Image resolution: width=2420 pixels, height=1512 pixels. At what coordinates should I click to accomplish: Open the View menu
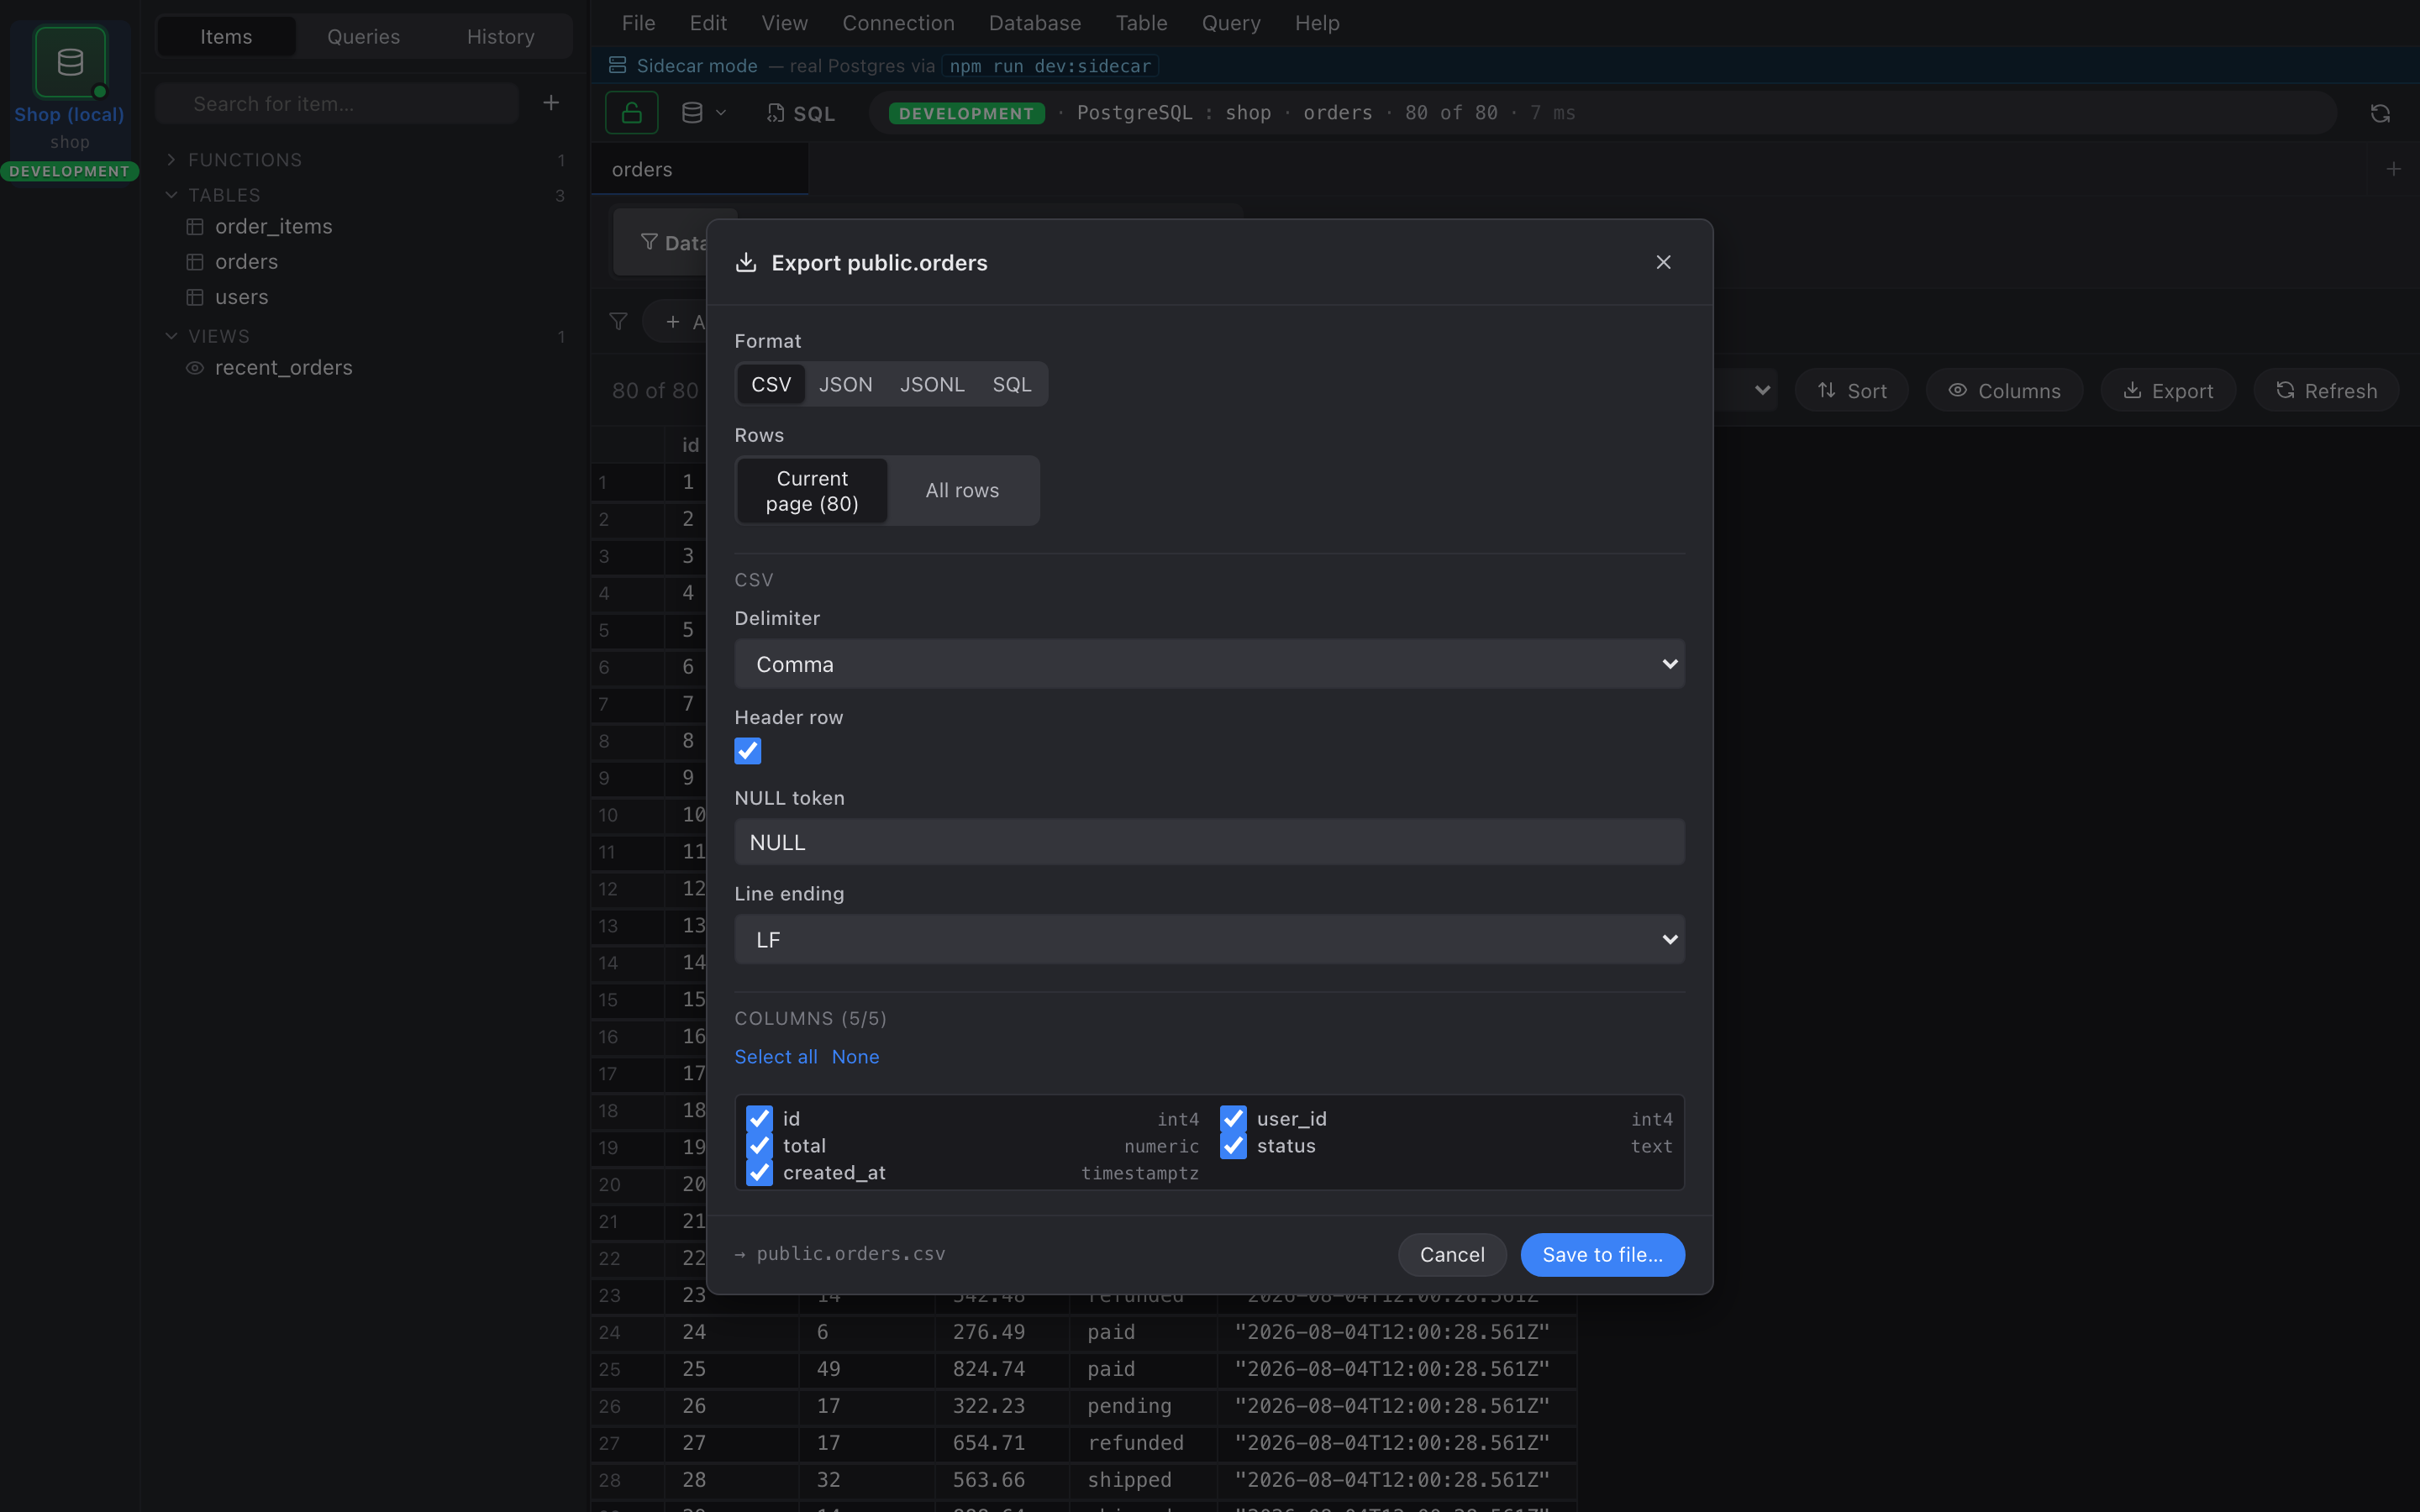click(785, 23)
